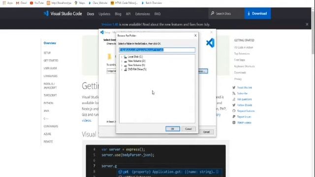The height and width of the screenshot is (177, 315).
Task: Click Cancel in the Setup window
Action: point(206,132)
